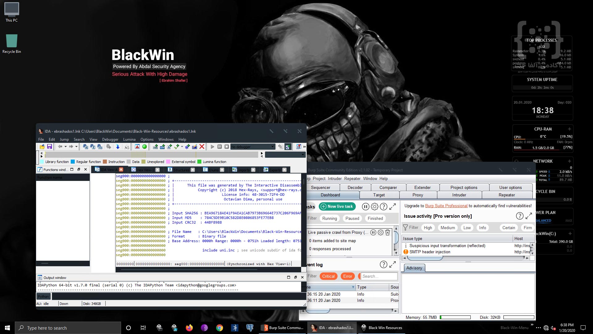593x334 pixels.
Task: Click the jump forward arrow in IDA toolbar
Action: [71, 147]
